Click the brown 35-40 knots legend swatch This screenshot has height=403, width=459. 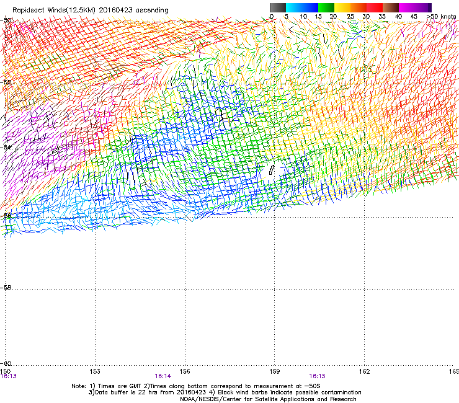pos(391,7)
